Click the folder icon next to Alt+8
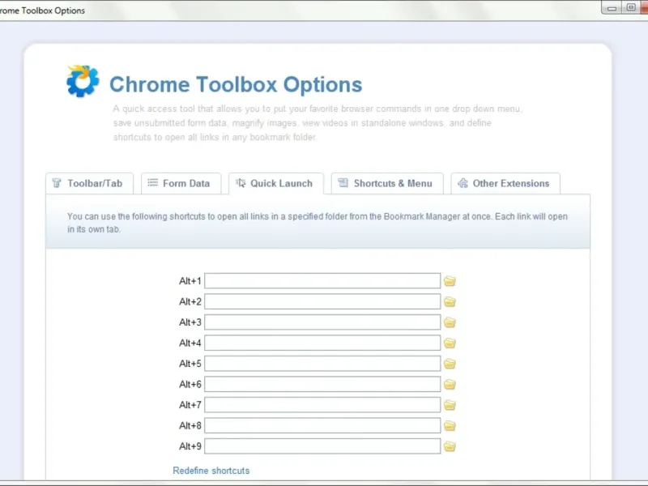This screenshot has width=648, height=486. (x=450, y=426)
